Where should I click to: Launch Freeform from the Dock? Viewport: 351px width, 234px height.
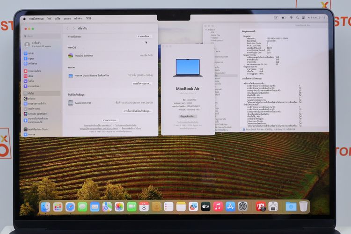(x=193, y=207)
